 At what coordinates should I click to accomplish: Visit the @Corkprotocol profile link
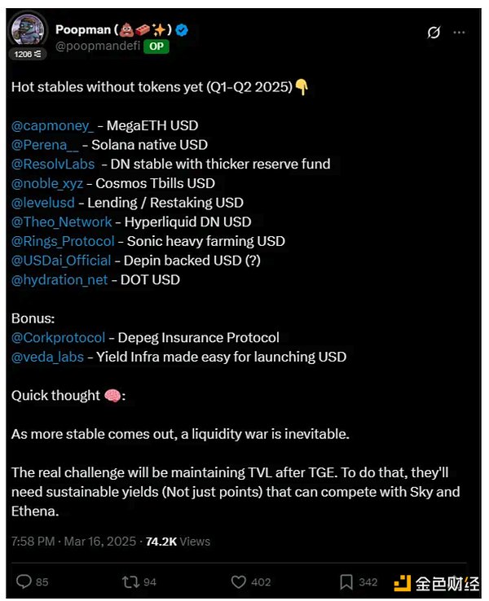tap(58, 337)
